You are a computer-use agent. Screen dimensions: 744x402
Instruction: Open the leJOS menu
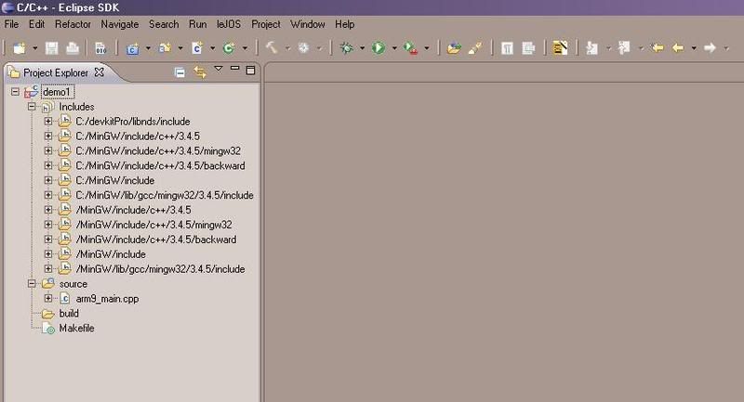(229, 24)
